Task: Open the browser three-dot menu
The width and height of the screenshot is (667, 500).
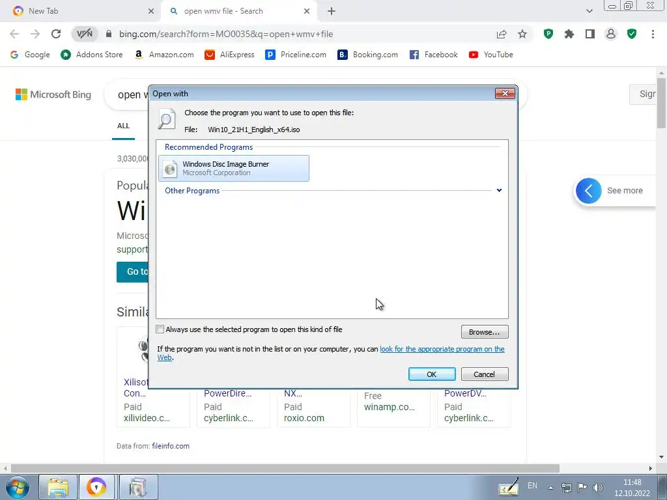Action: pyautogui.click(x=653, y=34)
